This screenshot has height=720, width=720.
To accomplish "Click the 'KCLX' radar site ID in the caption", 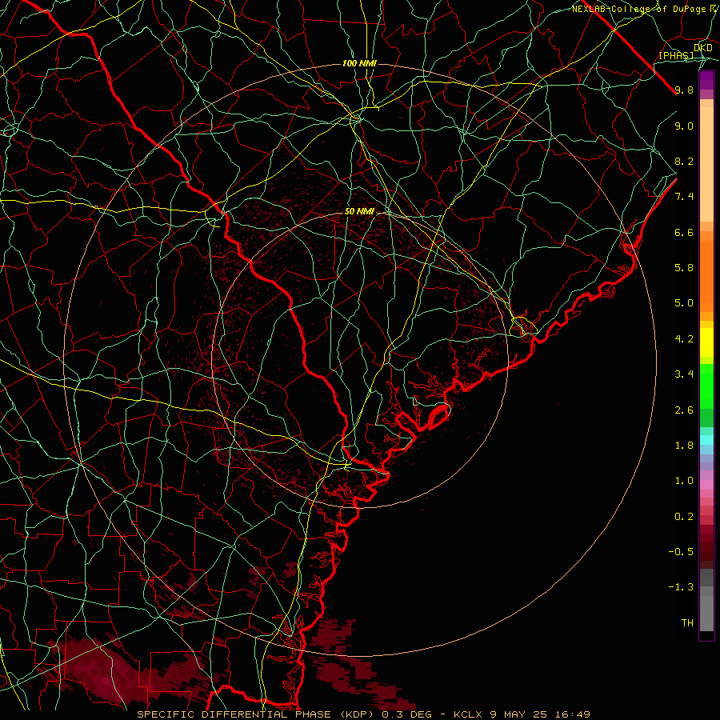I will [467, 714].
